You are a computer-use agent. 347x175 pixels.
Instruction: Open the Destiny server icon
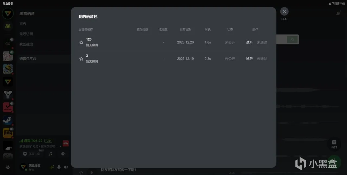[8, 95]
